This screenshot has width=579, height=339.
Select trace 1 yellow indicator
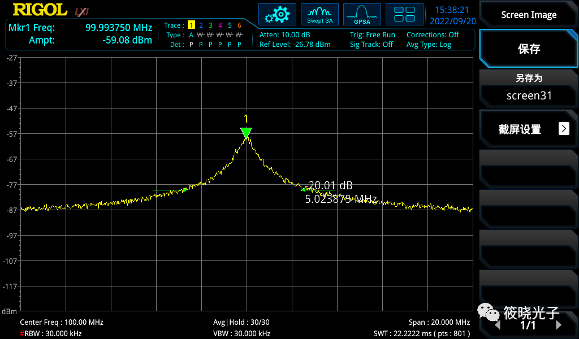(x=191, y=25)
